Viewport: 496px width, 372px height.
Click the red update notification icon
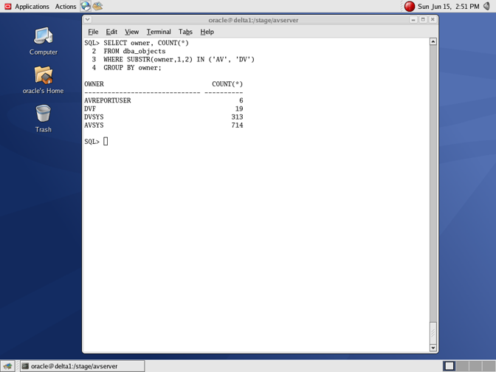pyautogui.click(x=410, y=7)
